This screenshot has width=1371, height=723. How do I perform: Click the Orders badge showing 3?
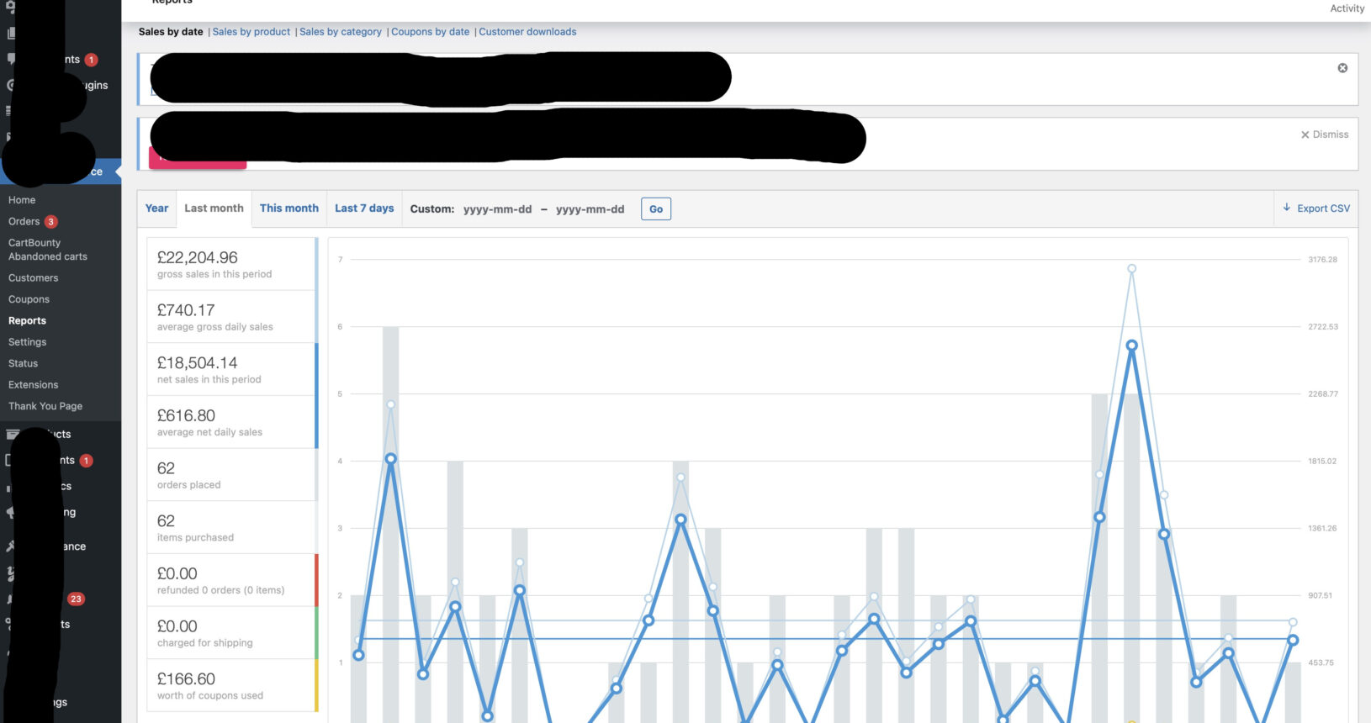(x=51, y=222)
